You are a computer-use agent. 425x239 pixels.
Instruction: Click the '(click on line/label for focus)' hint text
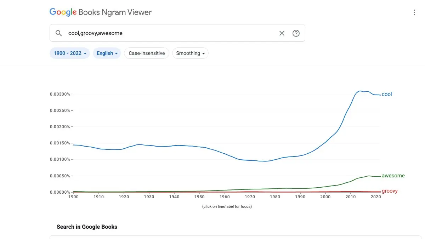pos(227,206)
